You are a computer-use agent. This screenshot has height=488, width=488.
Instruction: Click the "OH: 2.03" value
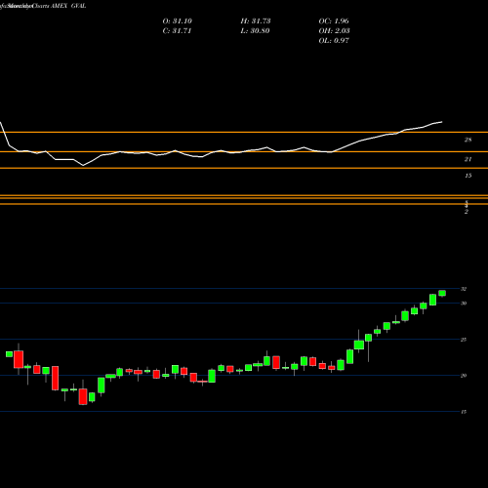pyautogui.click(x=334, y=31)
